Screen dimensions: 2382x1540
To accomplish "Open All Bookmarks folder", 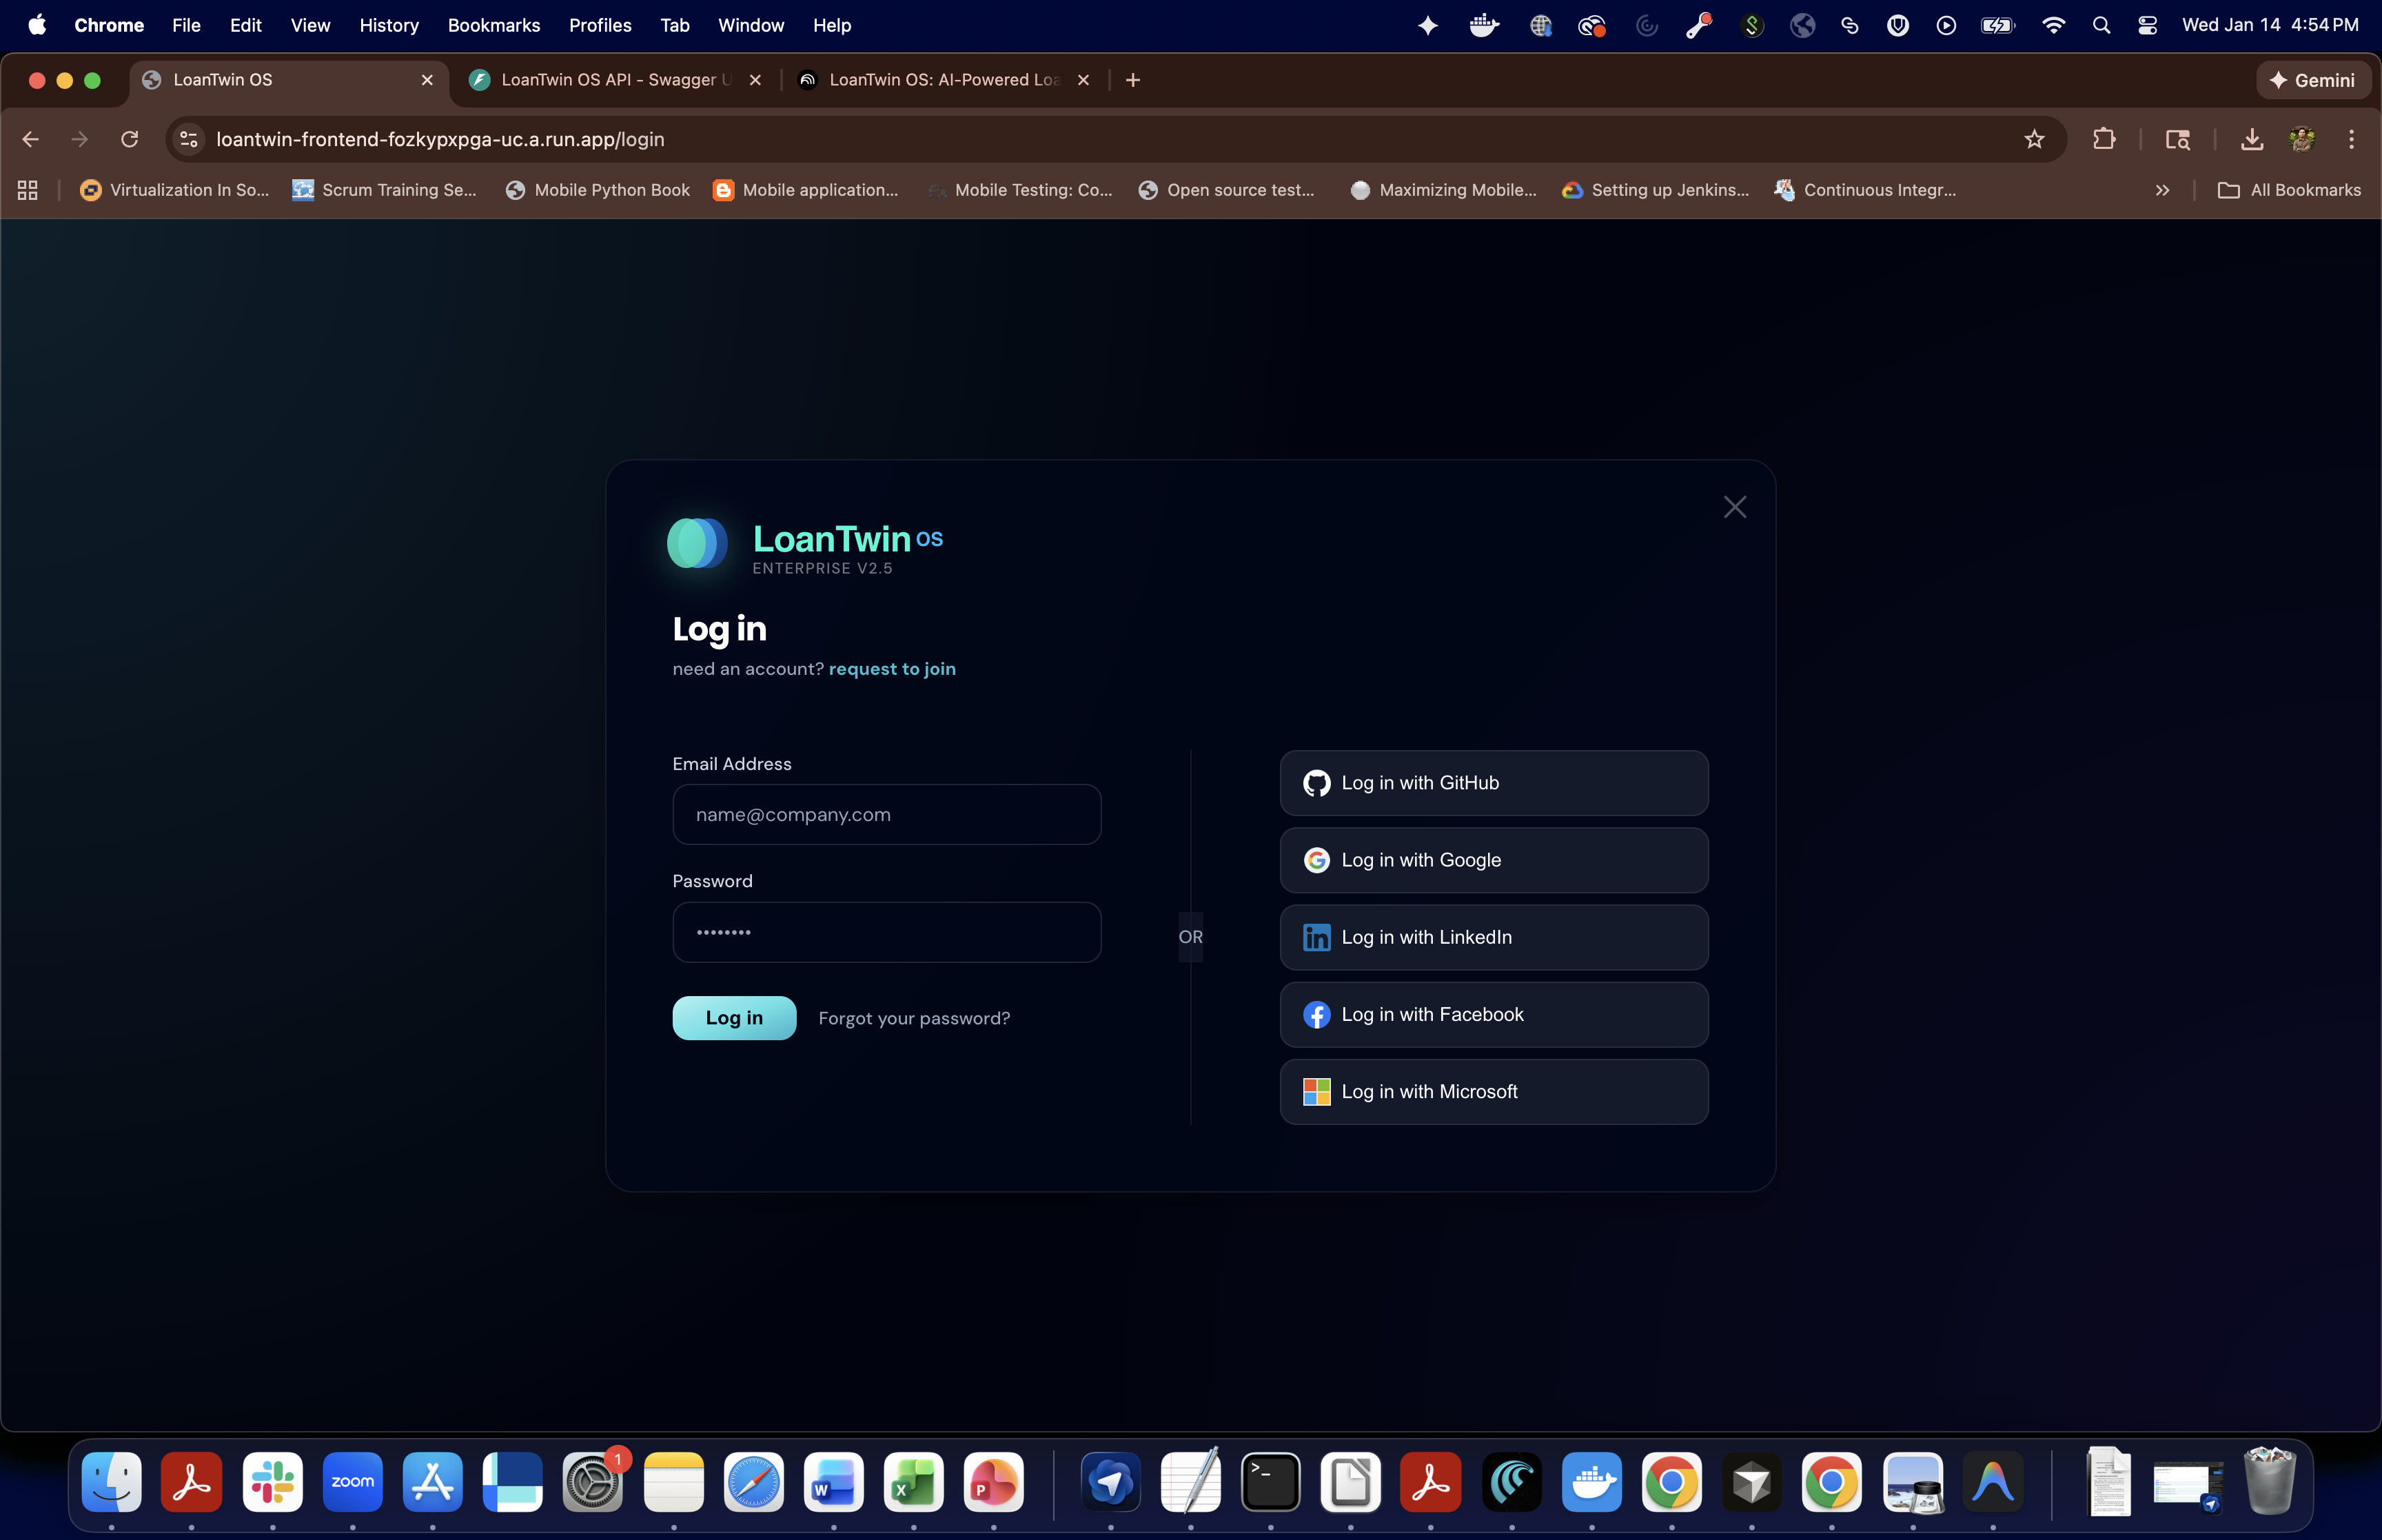I will (2289, 190).
